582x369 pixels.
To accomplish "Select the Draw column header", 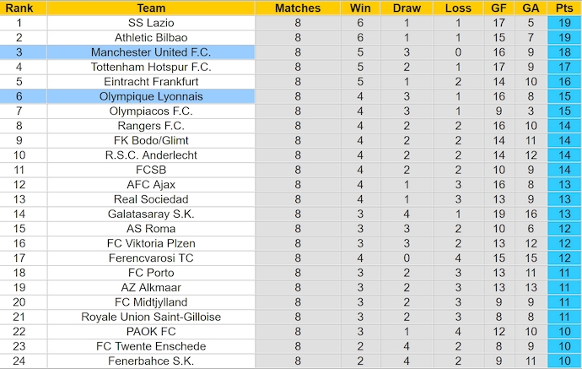I will (407, 8).
